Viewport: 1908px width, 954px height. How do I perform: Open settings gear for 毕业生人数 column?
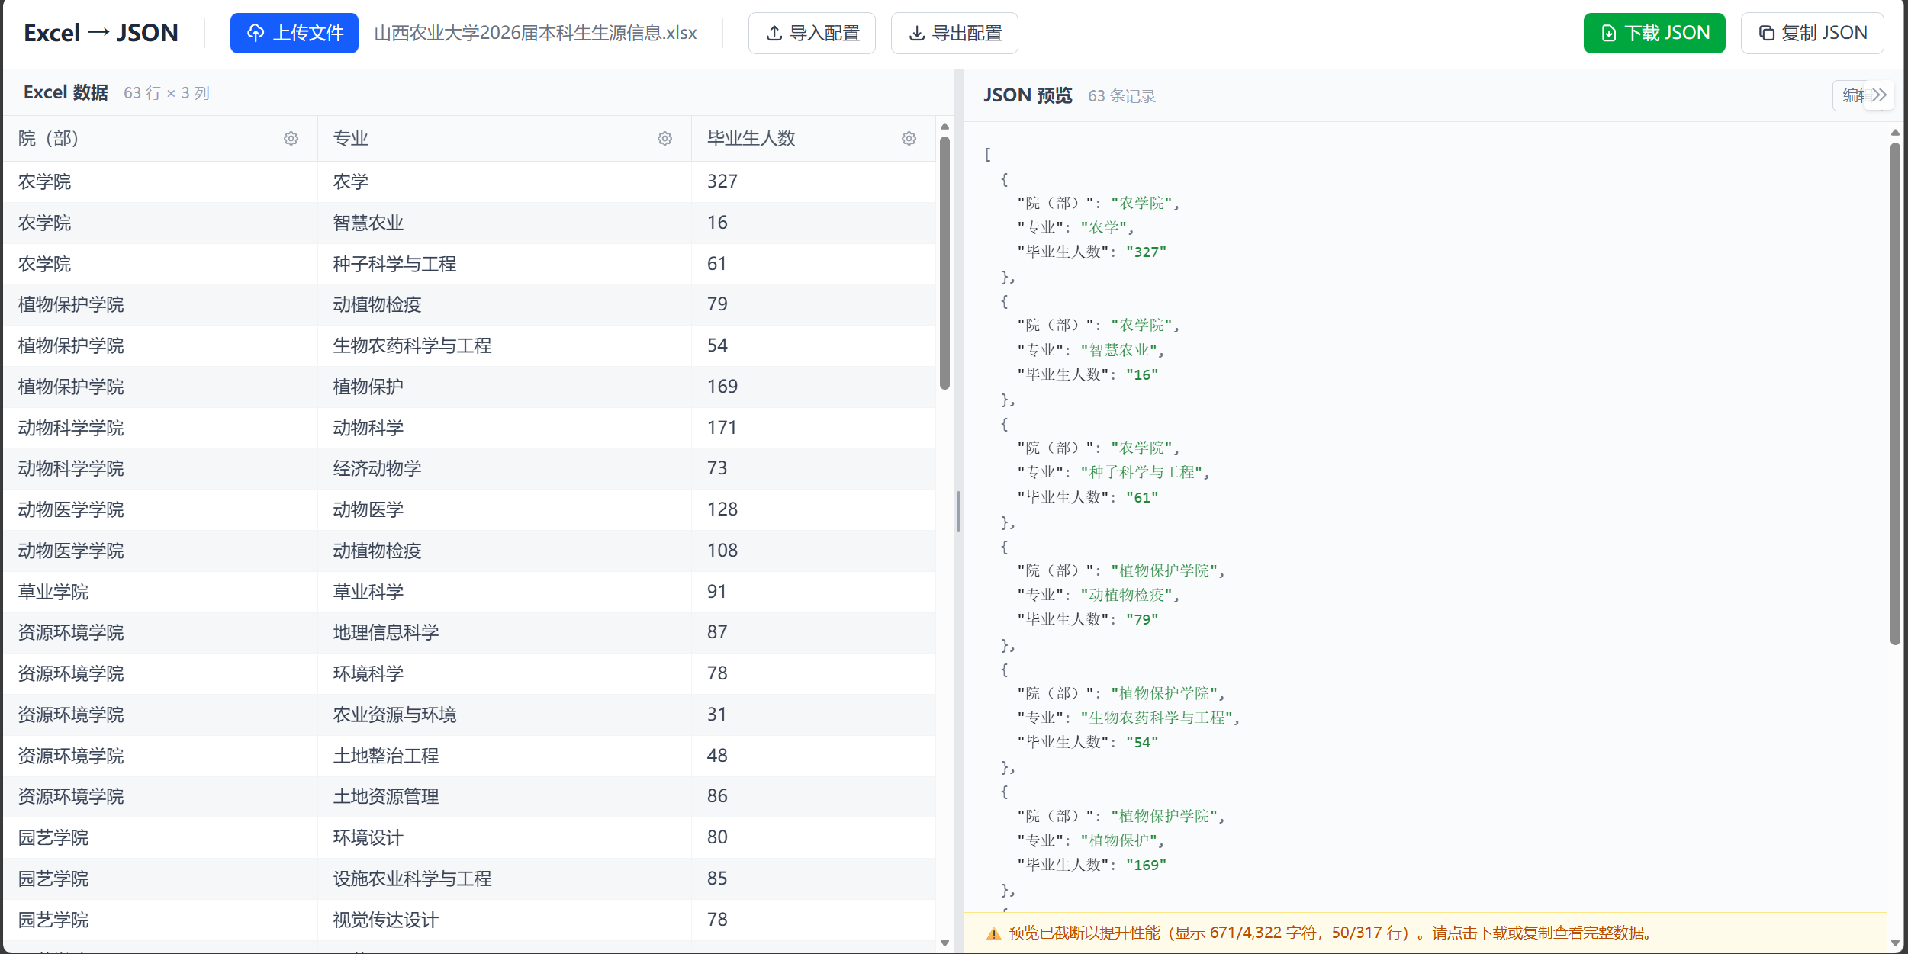click(909, 138)
